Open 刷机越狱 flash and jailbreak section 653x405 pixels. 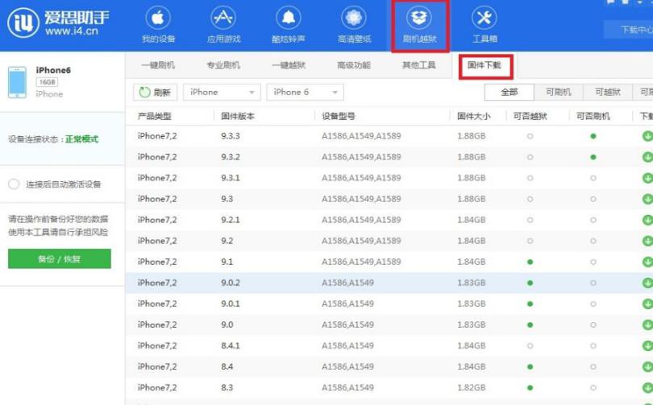419,24
